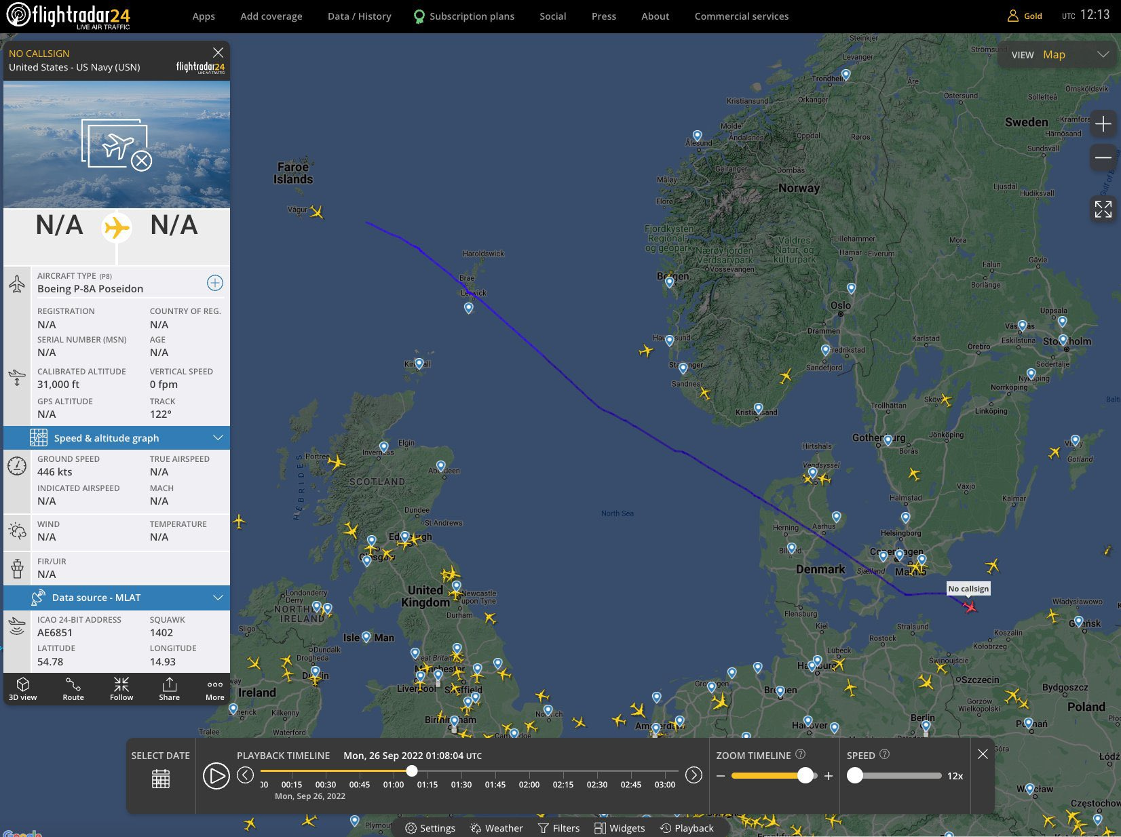The image size is (1121, 837).
Task: Open the Gold account profile
Action: coord(1025,16)
